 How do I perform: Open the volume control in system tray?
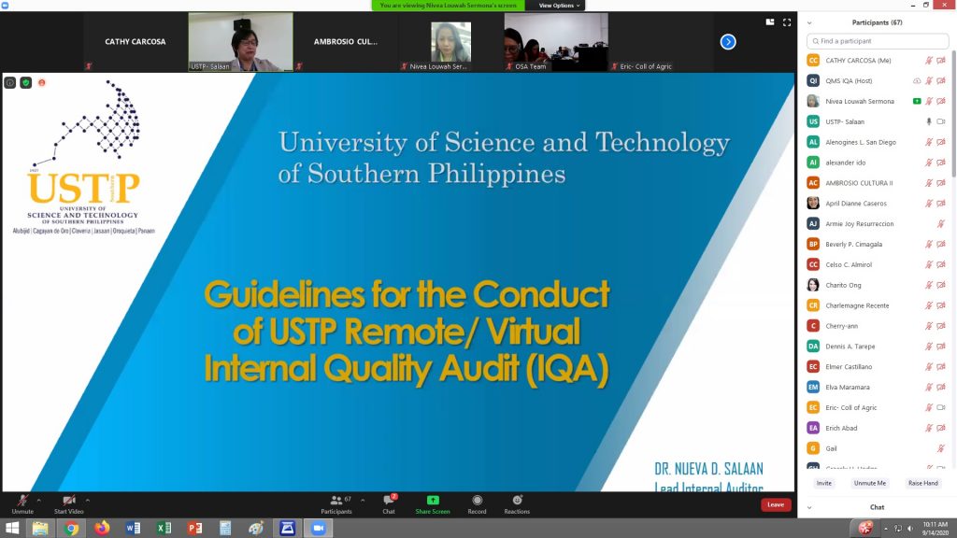[910, 529]
